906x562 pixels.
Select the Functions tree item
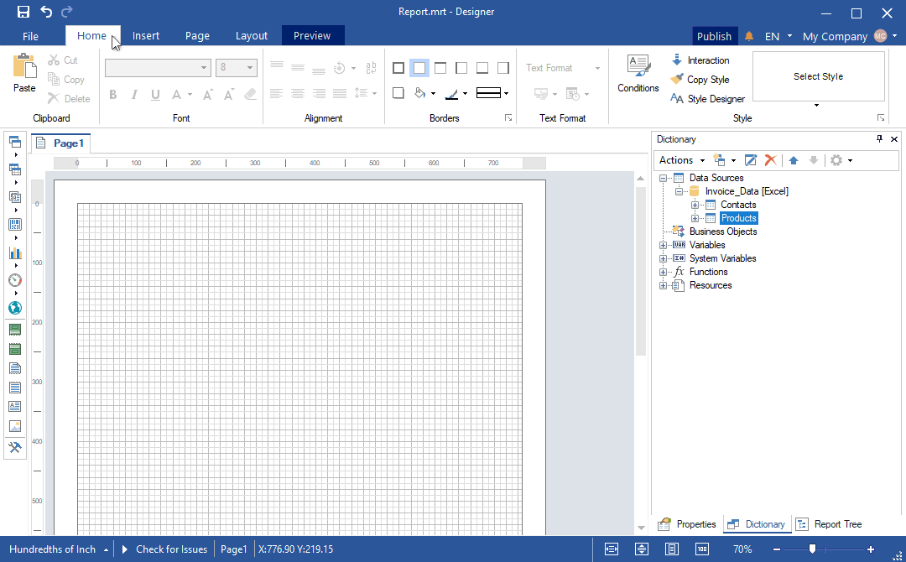[708, 272]
